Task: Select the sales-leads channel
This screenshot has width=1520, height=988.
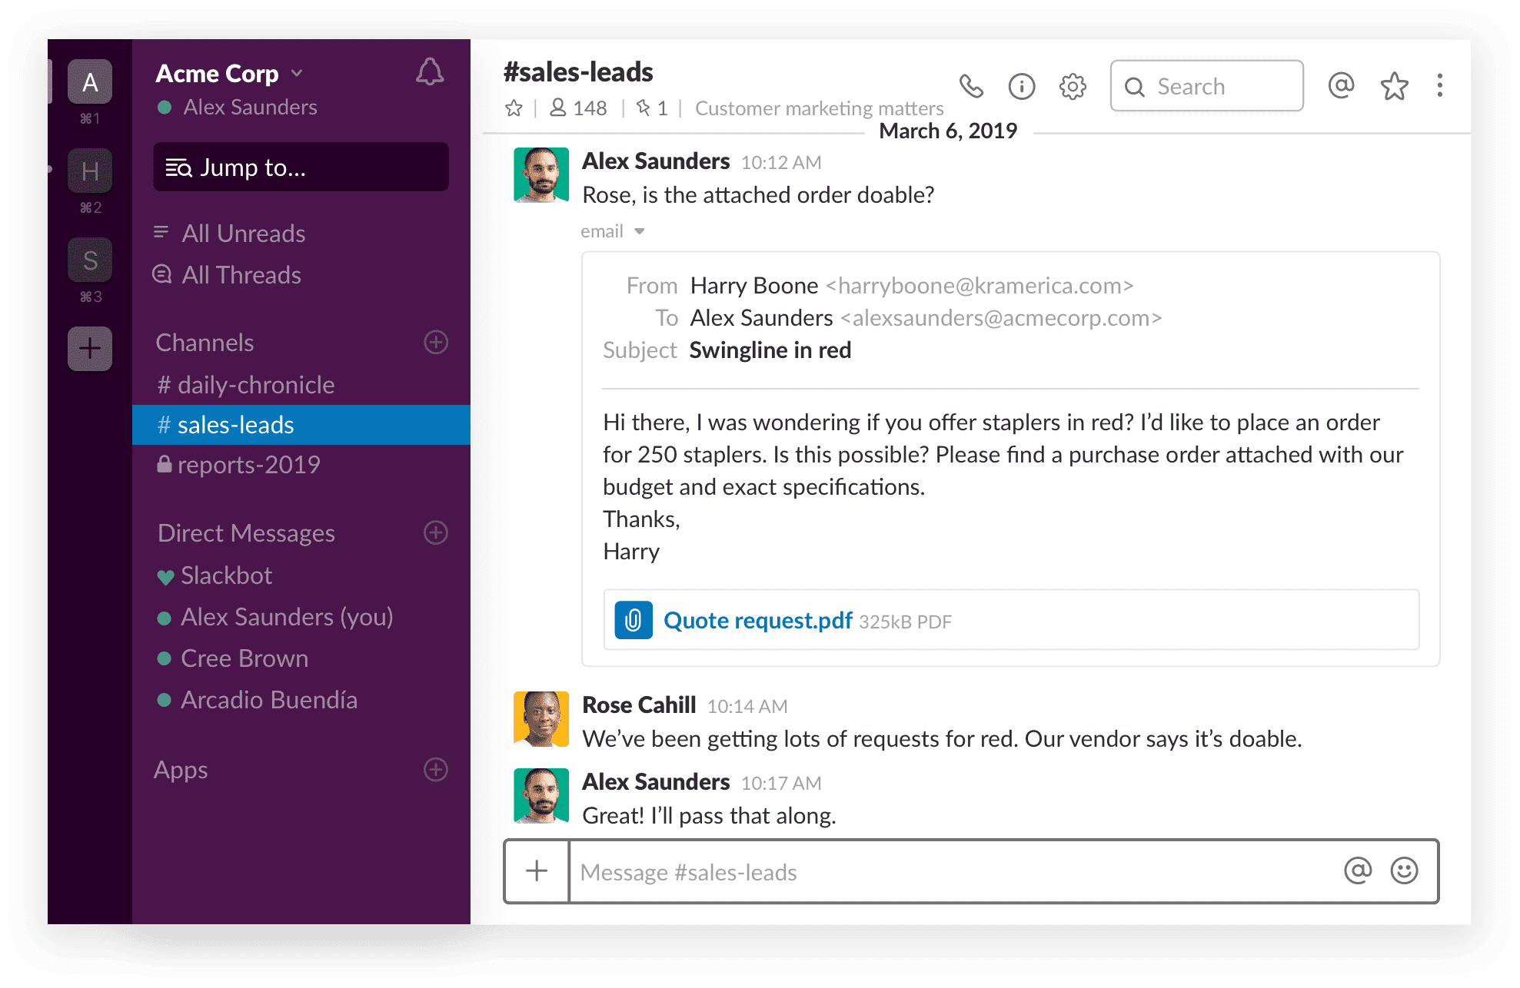Action: [x=301, y=425]
